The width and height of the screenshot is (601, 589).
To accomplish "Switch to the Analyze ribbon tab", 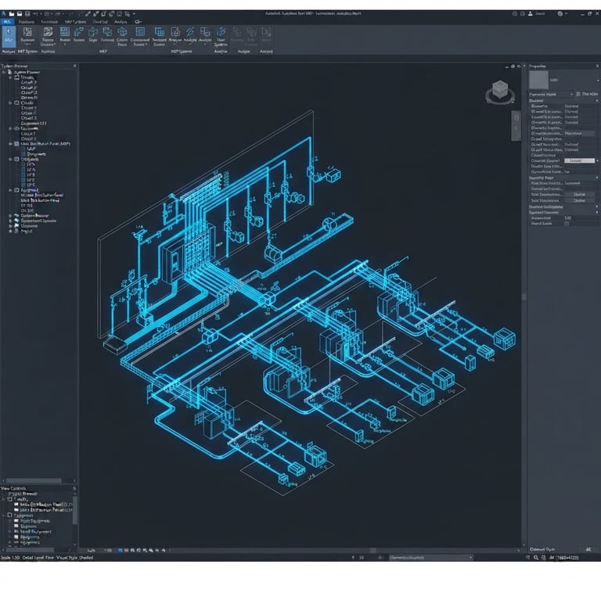I will (121, 22).
